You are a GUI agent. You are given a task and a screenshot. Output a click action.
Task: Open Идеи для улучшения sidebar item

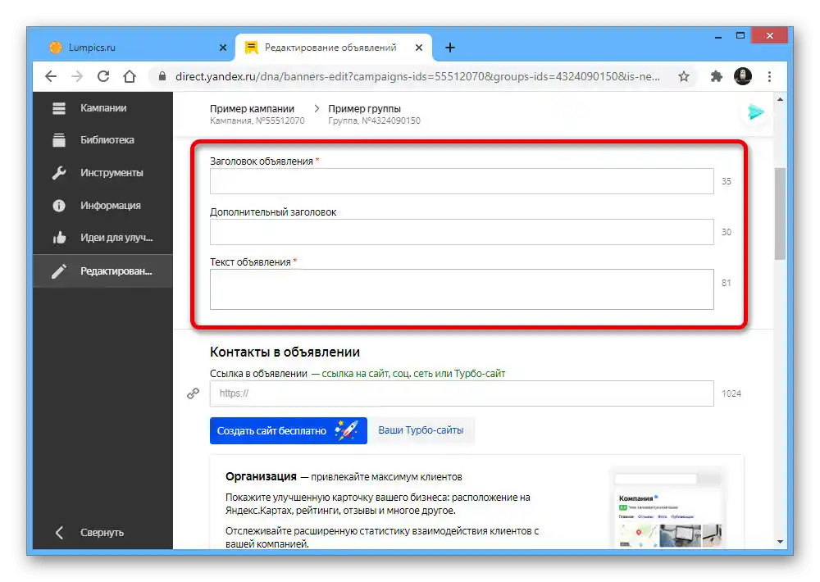click(x=102, y=238)
